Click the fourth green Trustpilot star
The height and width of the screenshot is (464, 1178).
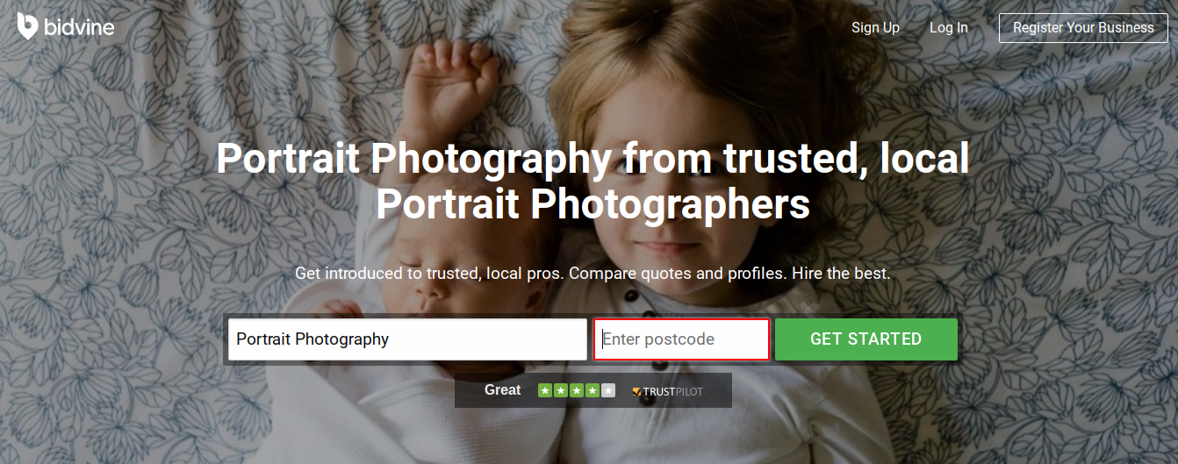[593, 390]
